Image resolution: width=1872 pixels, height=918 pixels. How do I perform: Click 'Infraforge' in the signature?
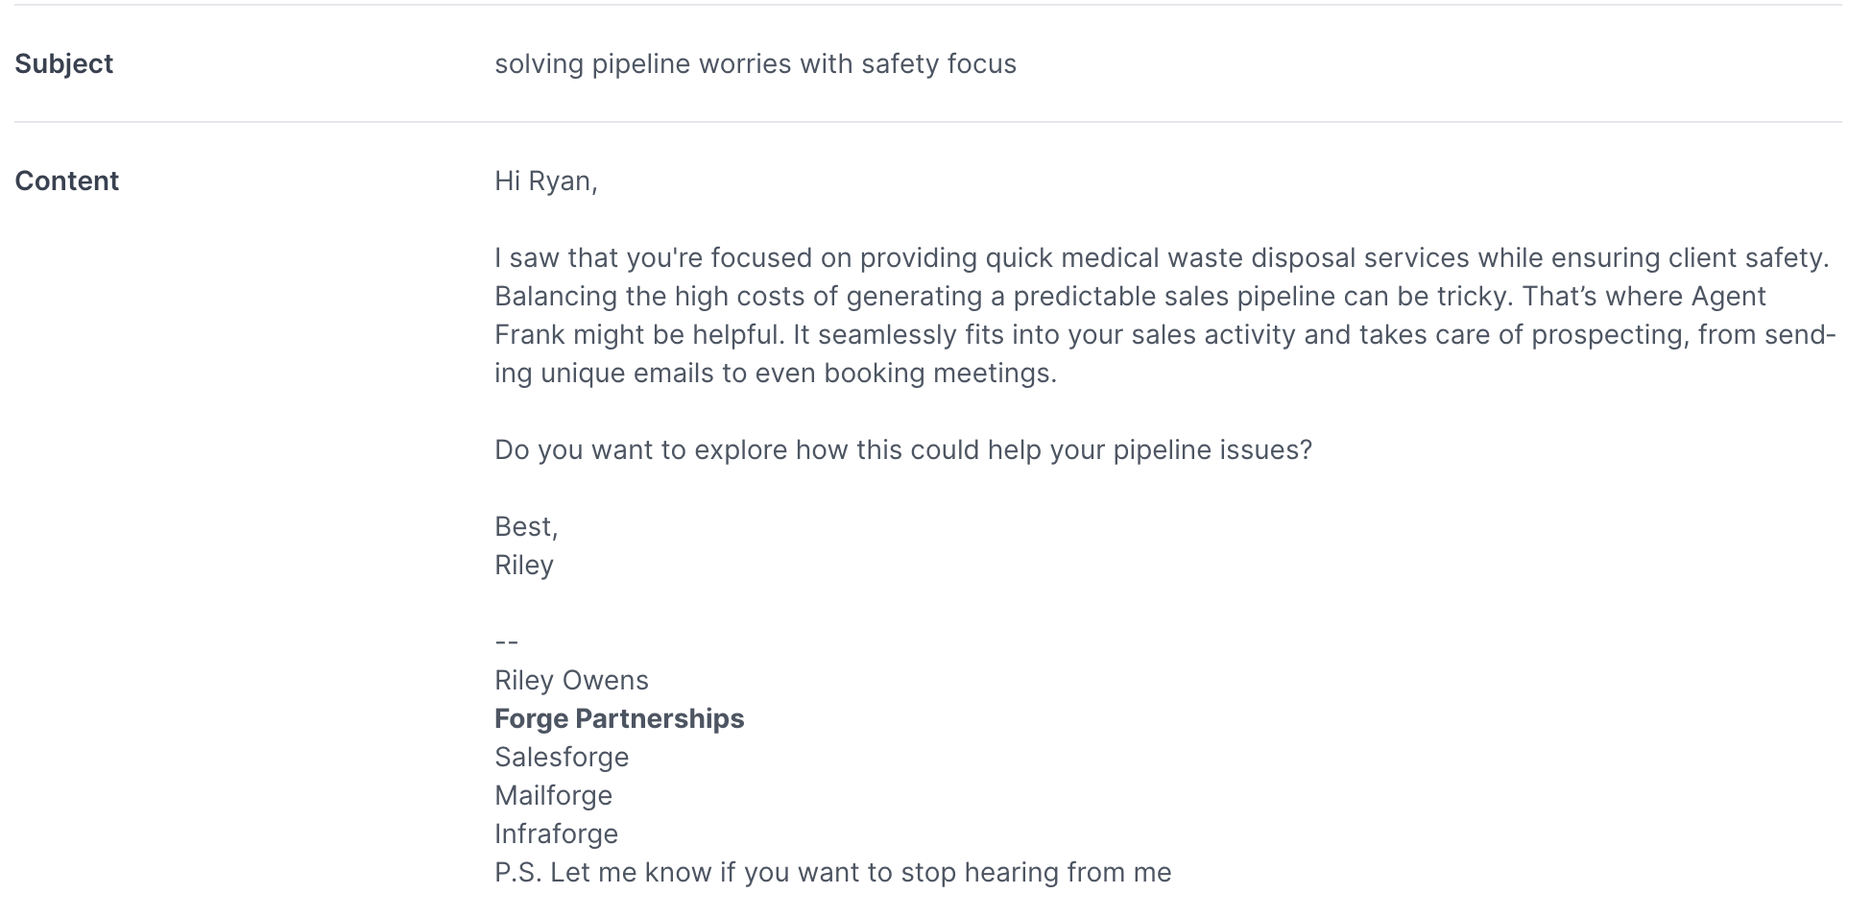coord(556,833)
